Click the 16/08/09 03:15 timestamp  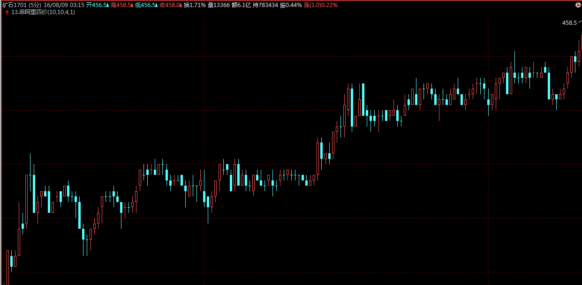(64, 5)
